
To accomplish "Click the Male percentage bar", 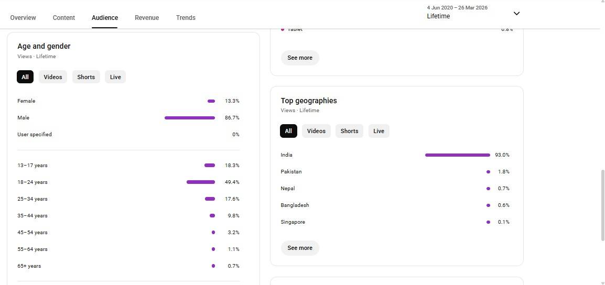I will 190,118.
